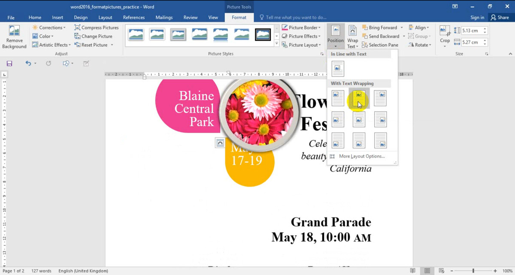Open the Rotate dropdown

pos(419,45)
